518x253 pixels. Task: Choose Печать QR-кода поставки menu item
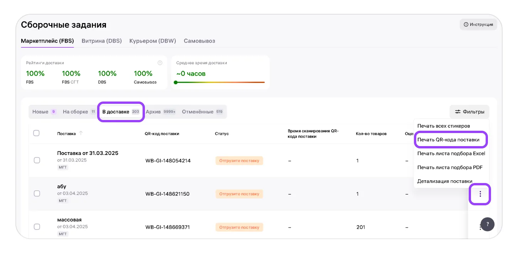448,140
